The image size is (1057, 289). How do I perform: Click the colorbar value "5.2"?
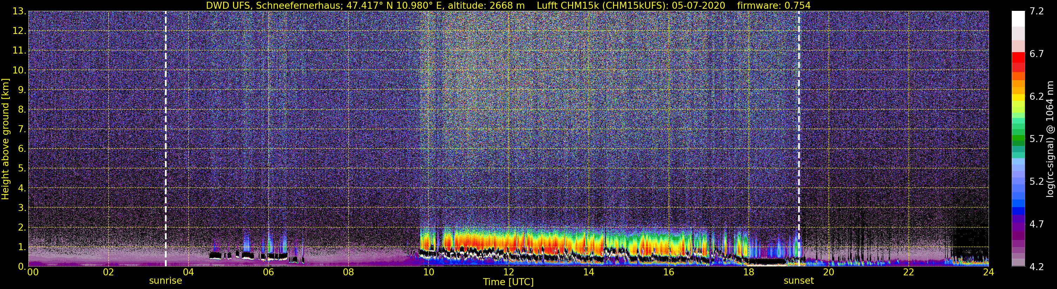coord(1037,182)
